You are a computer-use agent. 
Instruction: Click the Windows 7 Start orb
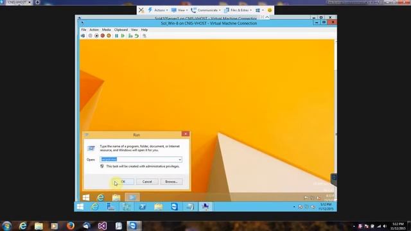[7, 226]
